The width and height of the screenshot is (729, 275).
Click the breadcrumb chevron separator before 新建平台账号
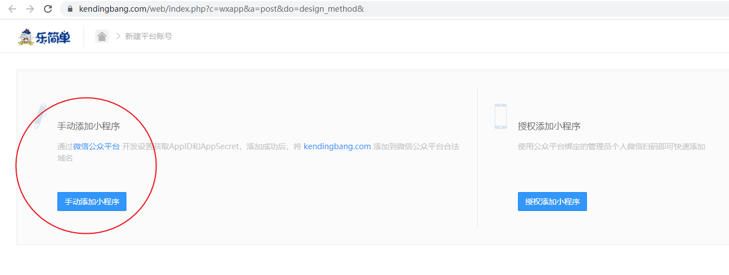click(x=118, y=36)
